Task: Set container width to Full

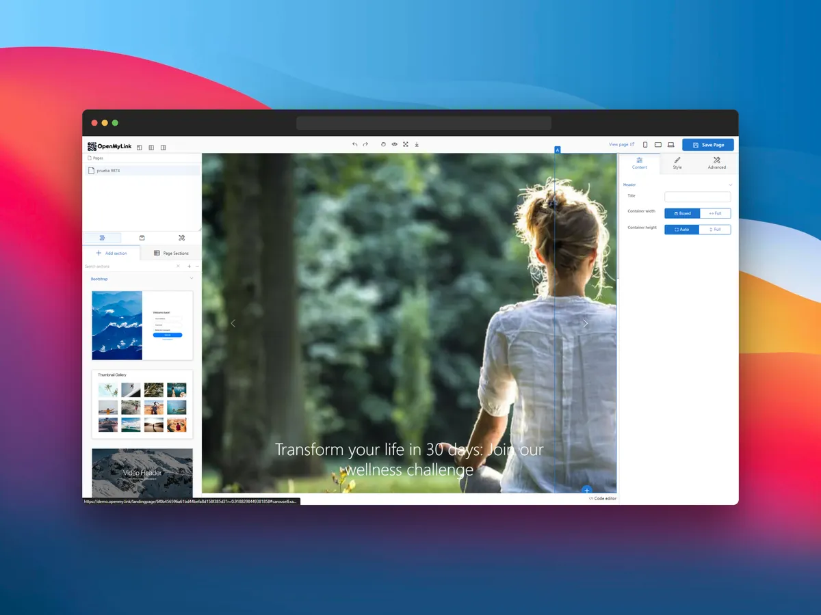Action: coord(715,213)
